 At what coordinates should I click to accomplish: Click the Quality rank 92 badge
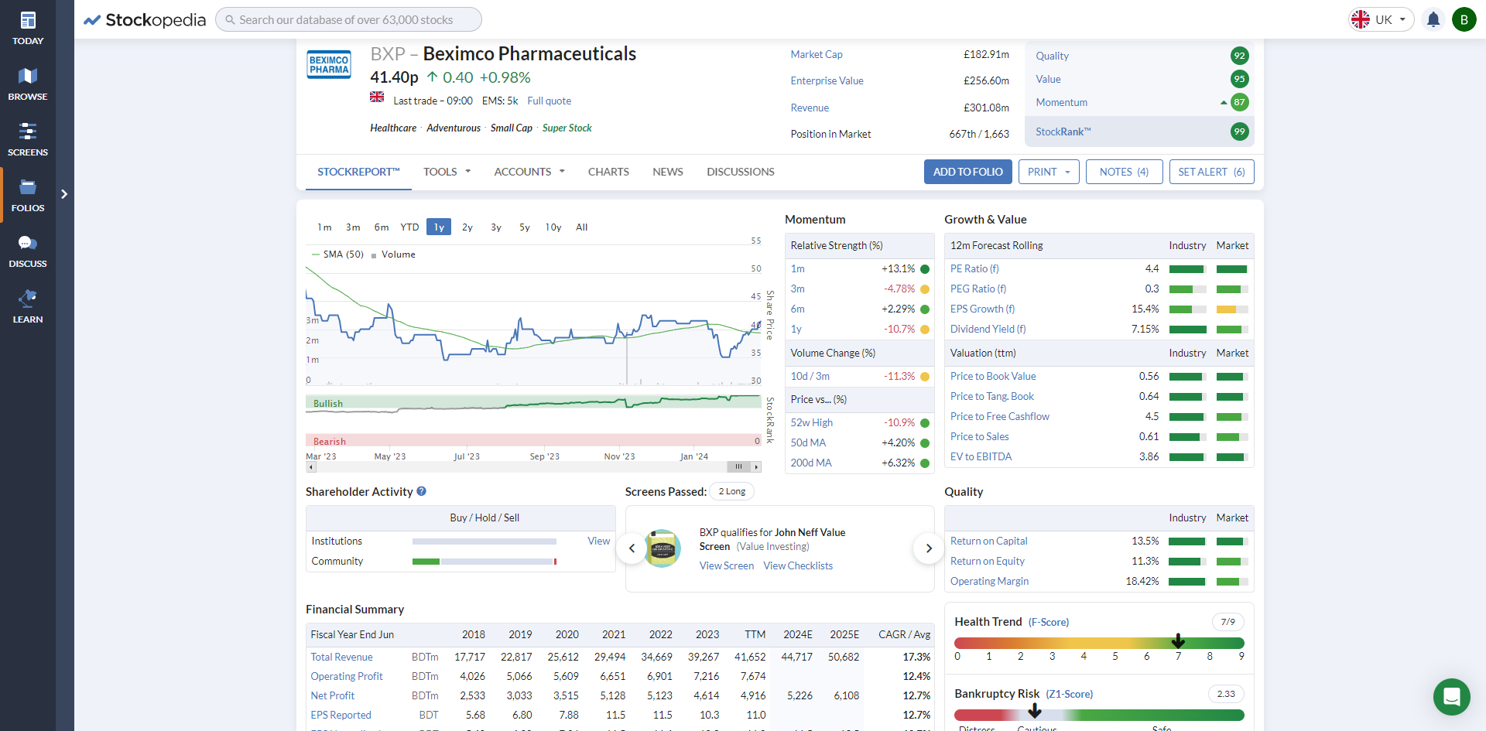1240,56
